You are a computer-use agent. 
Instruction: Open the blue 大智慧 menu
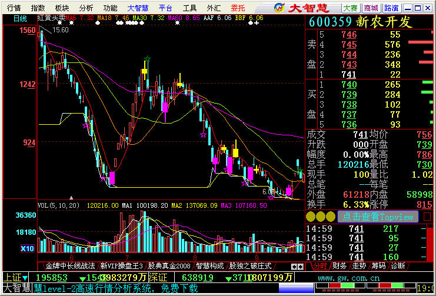138,8
